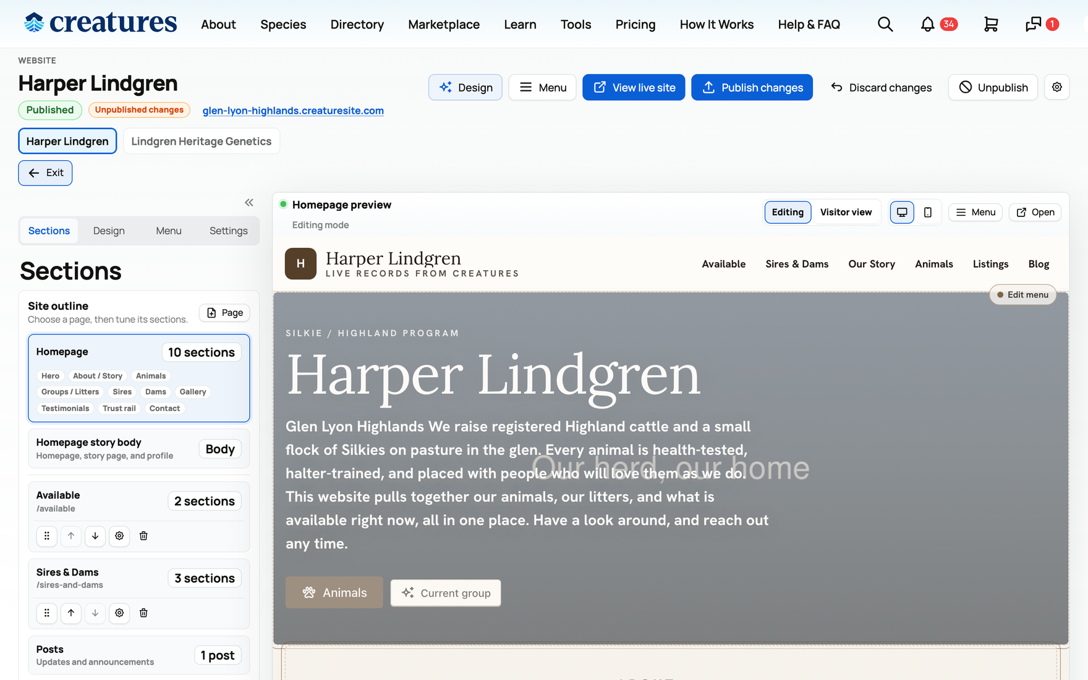1088x680 pixels.
Task: Click Blog in preview navigation
Action: [x=1039, y=264]
